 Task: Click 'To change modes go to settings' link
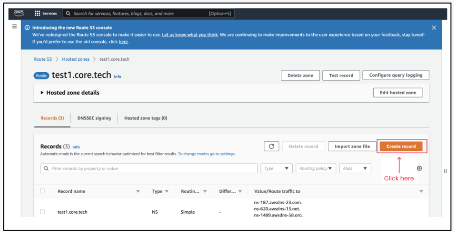[x=207, y=154]
